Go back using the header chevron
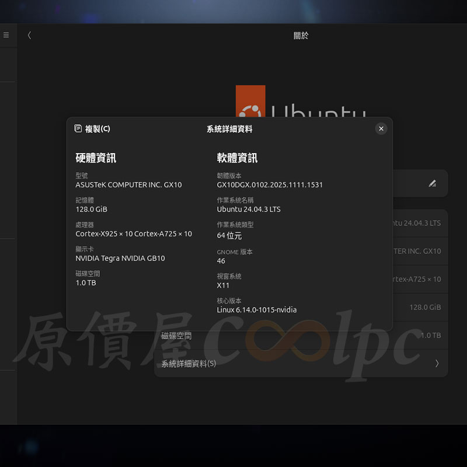The width and height of the screenshot is (467, 467). (29, 36)
